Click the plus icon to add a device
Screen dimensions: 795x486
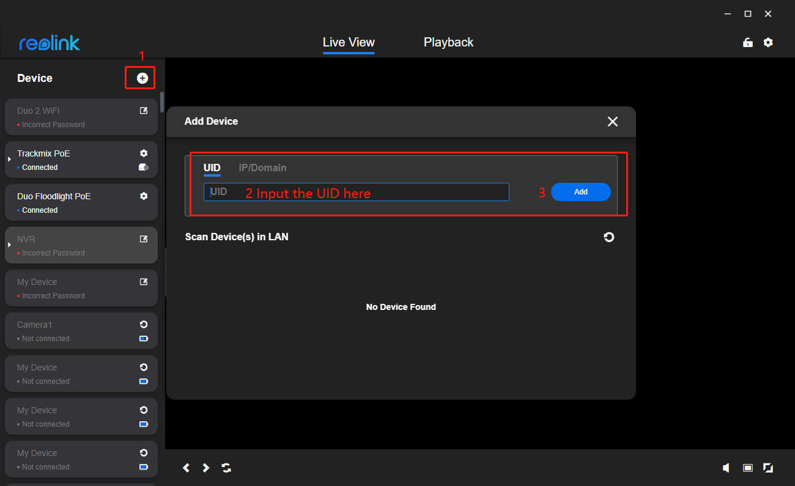pyautogui.click(x=141, y=78)
